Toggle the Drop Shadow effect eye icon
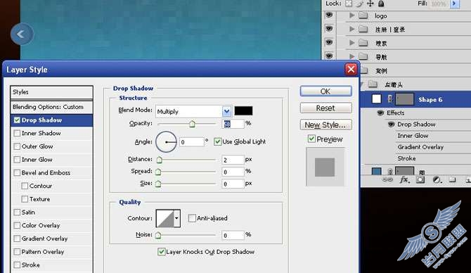Screen dimensions: 471x273 tap(391, 124)
